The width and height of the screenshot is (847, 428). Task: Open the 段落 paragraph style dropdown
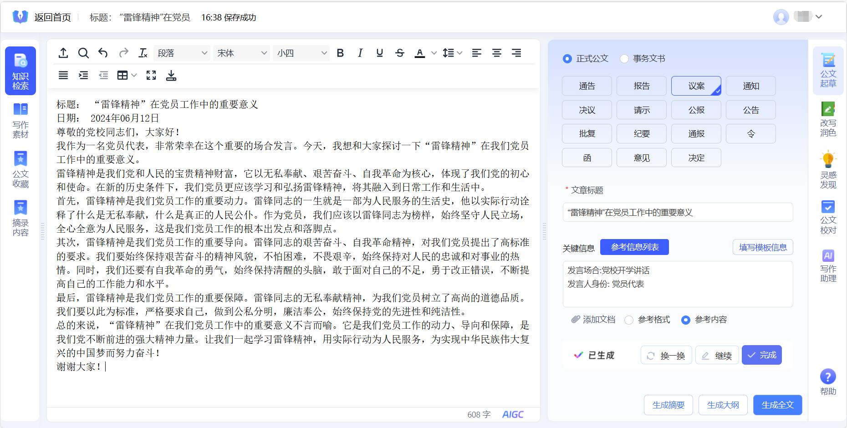point(182,53)
